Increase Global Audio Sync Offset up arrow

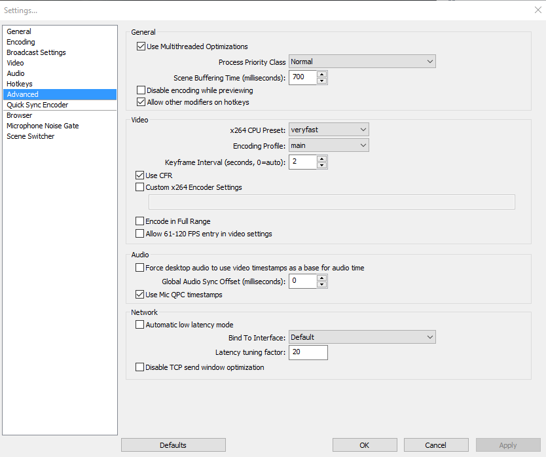[x=322, y=278]
